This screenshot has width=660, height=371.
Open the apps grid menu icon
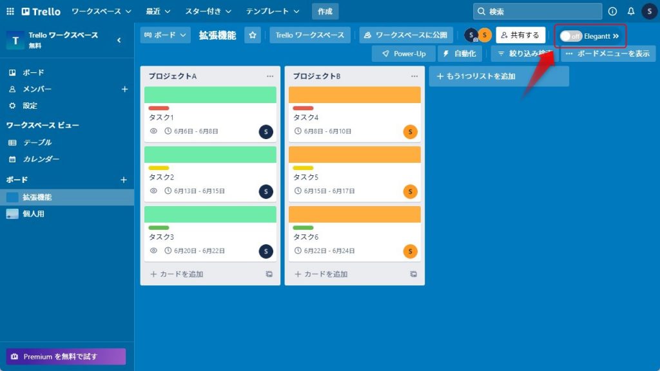tap(10, 12)
